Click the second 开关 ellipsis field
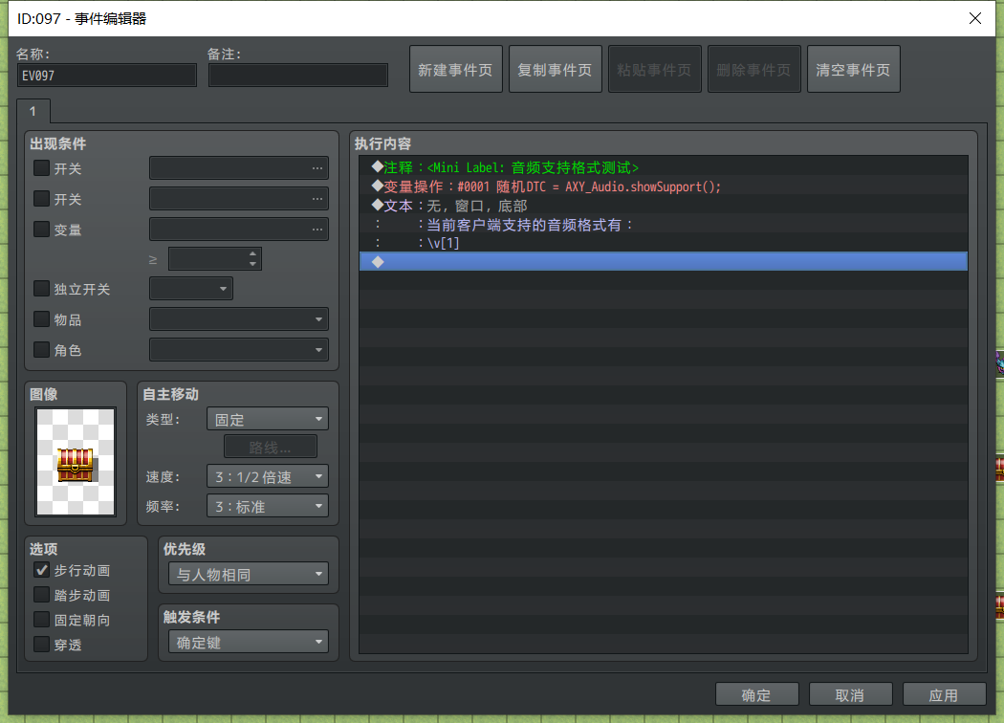 239,199
